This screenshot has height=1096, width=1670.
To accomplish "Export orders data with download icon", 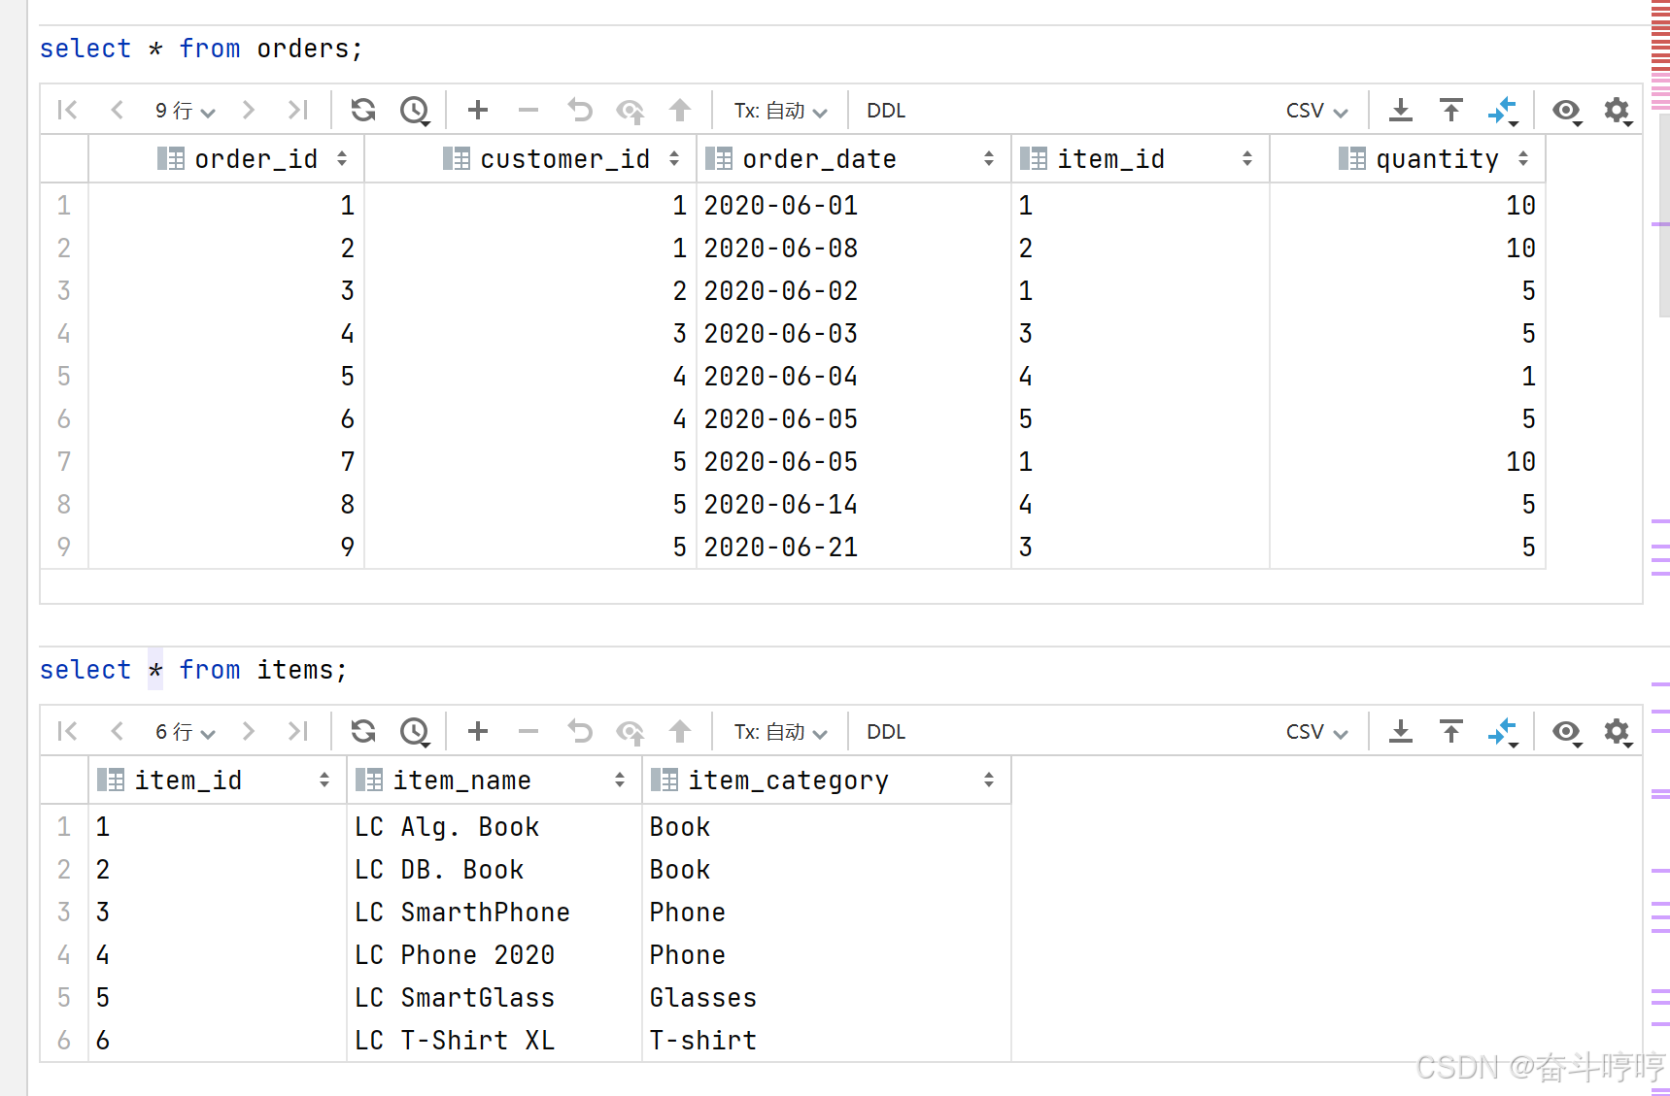I will (x=1401, y=110).
